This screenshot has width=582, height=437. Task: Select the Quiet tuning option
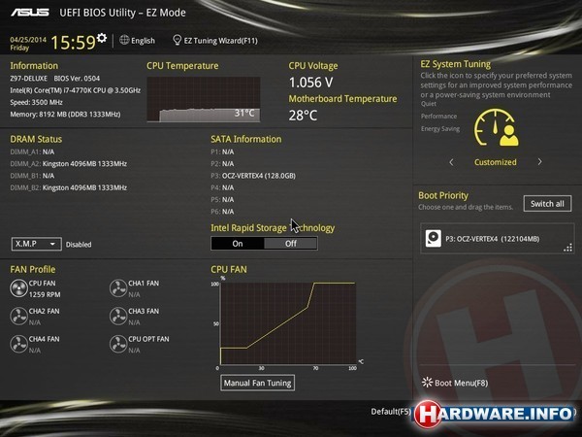coord(429,104)
